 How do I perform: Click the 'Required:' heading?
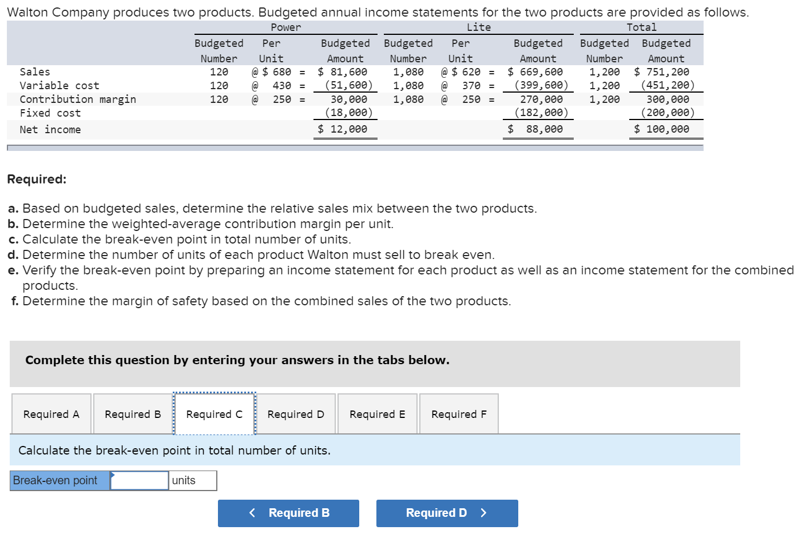pos(37,179)
